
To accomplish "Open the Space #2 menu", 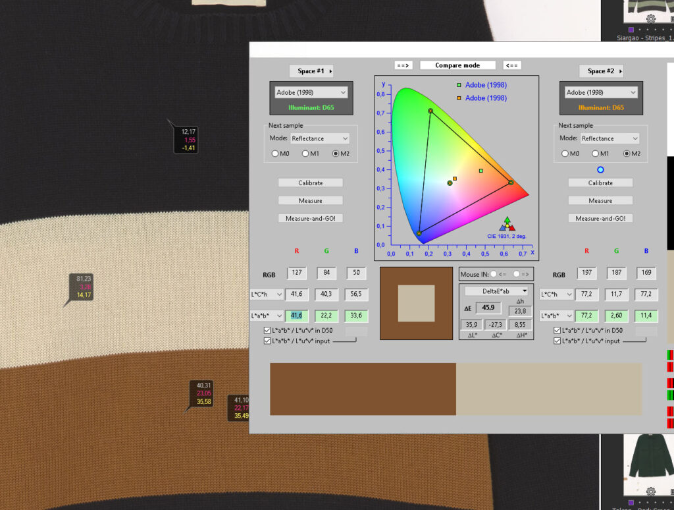I will tap(601, 71).
